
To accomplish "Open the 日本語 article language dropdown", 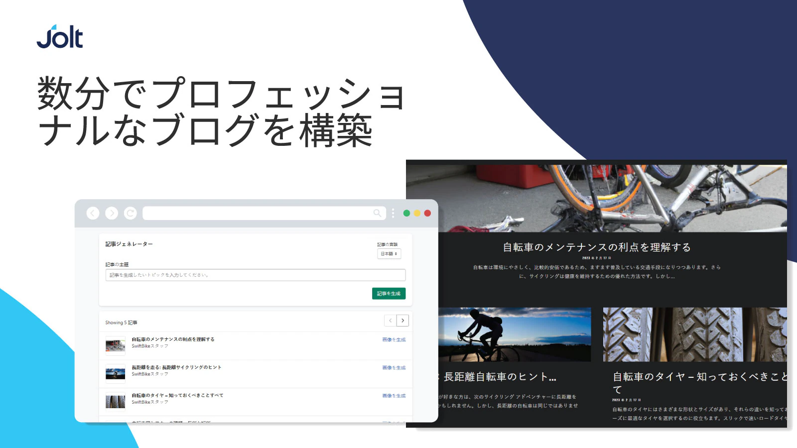I will [x=389, y=254].
